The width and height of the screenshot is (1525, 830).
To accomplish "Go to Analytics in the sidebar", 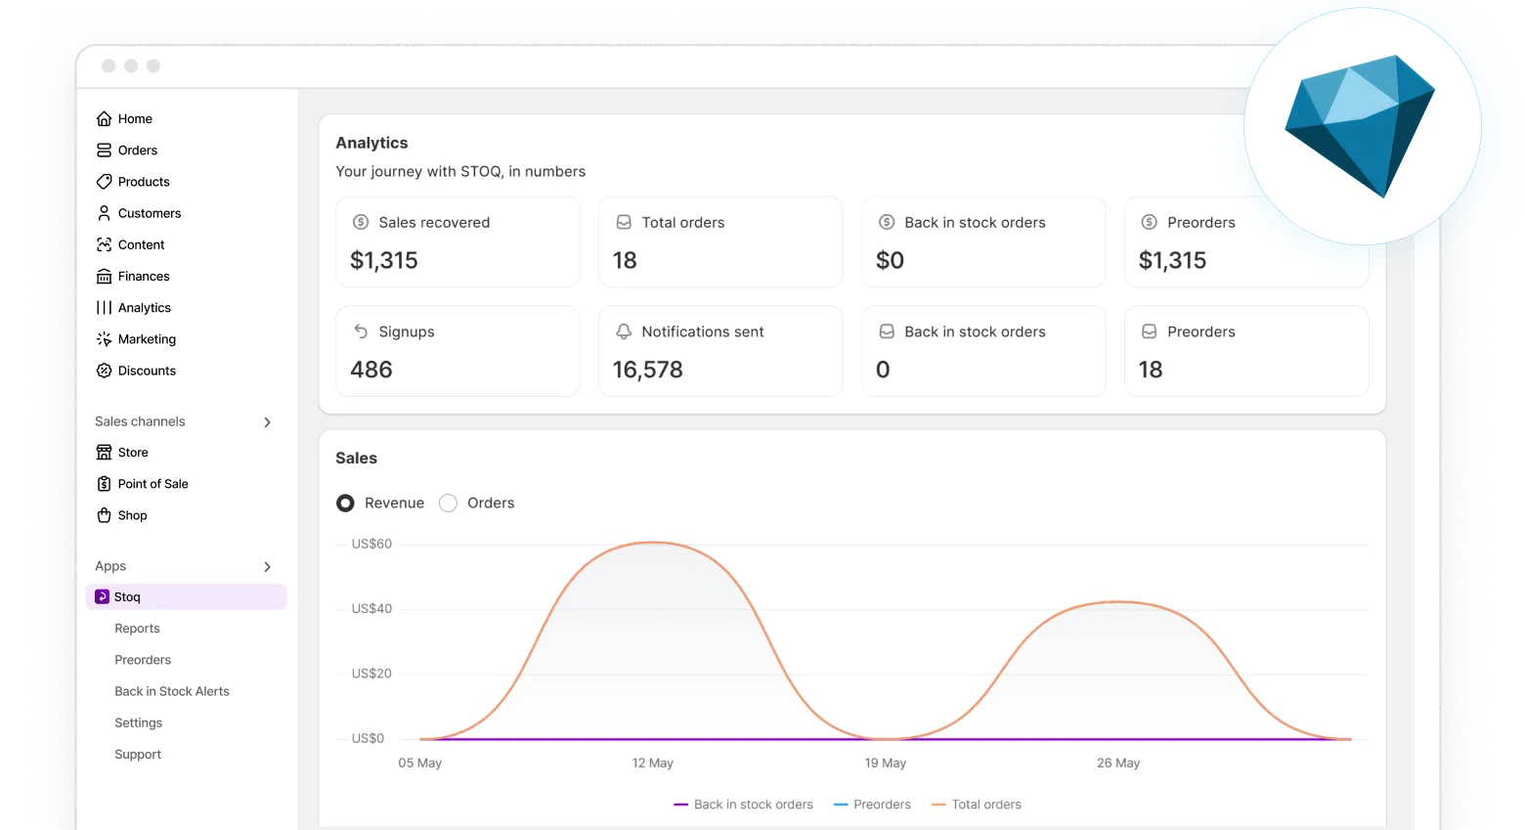I will [145, 308].
